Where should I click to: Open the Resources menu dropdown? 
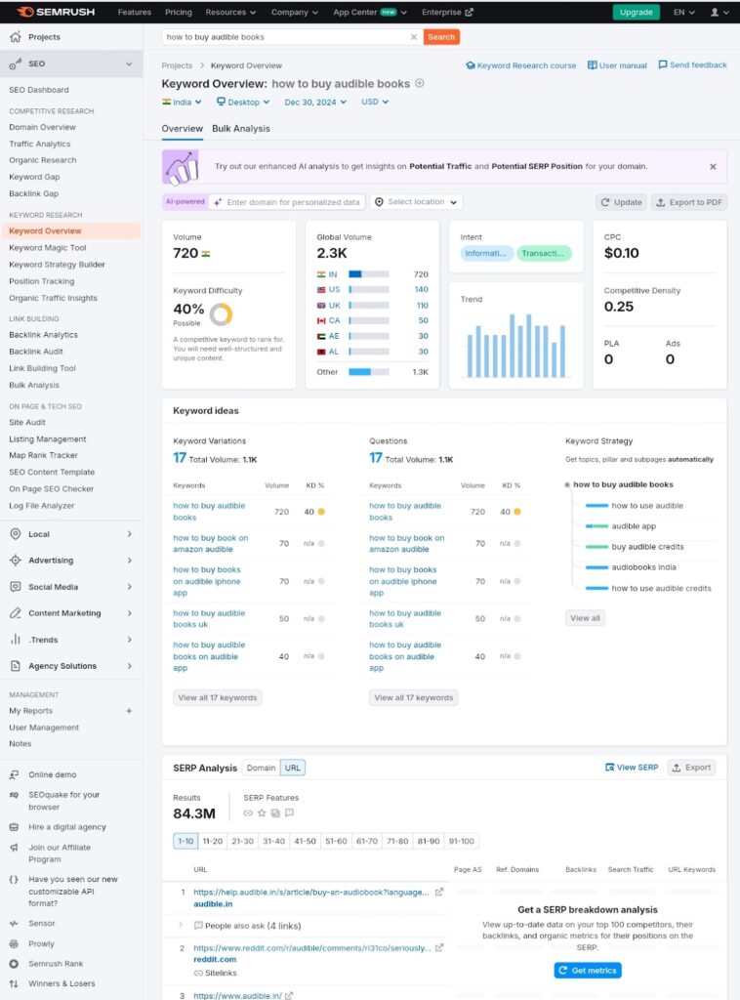tap(230, 12)
